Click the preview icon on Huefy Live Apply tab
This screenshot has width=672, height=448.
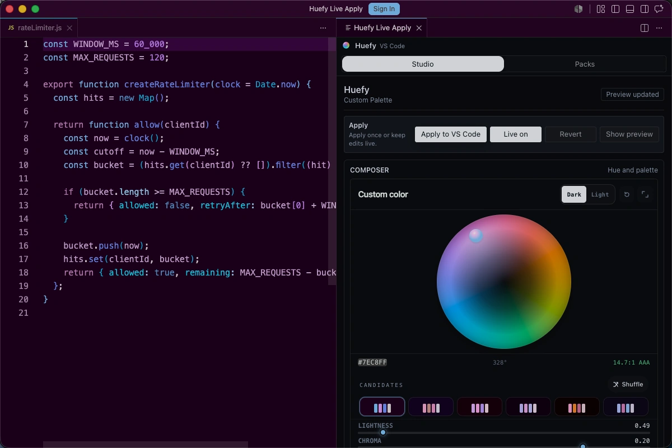tap(348, 28)
